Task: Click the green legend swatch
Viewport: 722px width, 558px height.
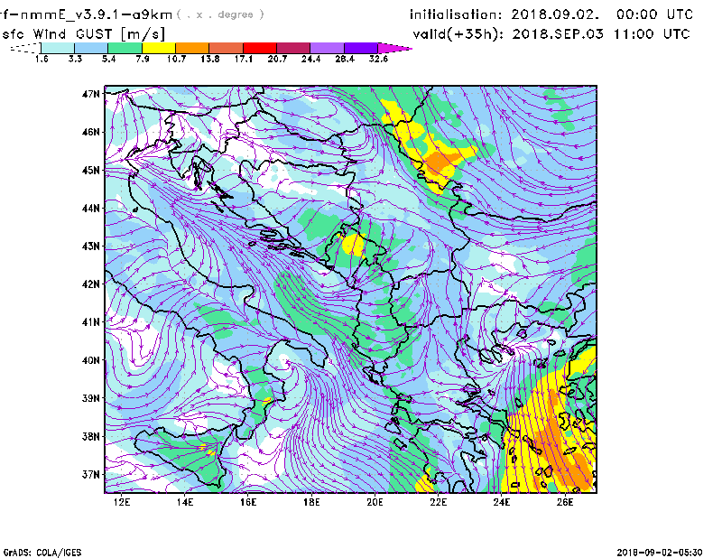Action: pos(125,48)
